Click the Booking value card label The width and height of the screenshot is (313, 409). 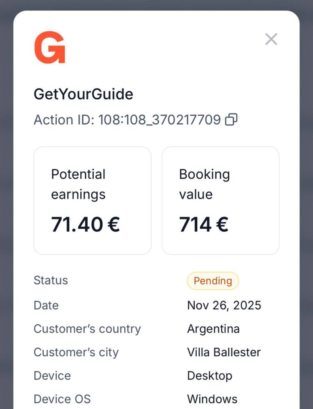[204, 184]
